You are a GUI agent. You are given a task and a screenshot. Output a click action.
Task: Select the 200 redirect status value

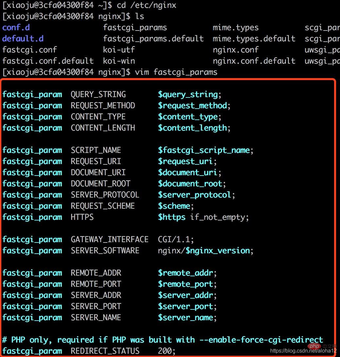[x=165, y=351]
